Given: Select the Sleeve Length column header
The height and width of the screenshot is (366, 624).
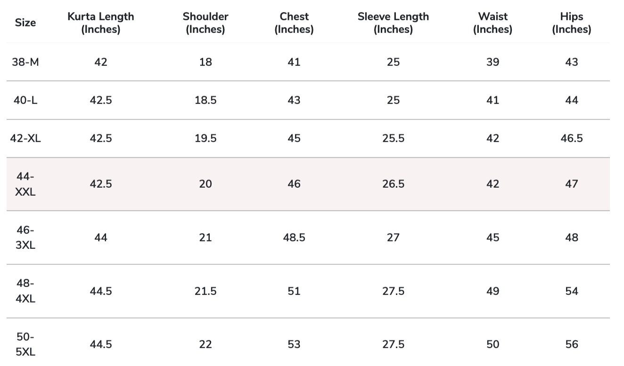Looking at the screenshot, I should (393, 23).
